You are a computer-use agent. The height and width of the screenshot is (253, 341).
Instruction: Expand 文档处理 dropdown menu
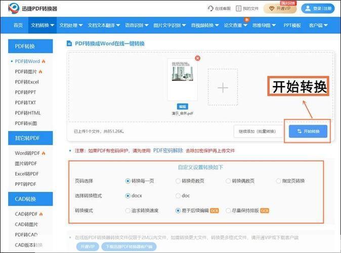click(x=71, y=25)
